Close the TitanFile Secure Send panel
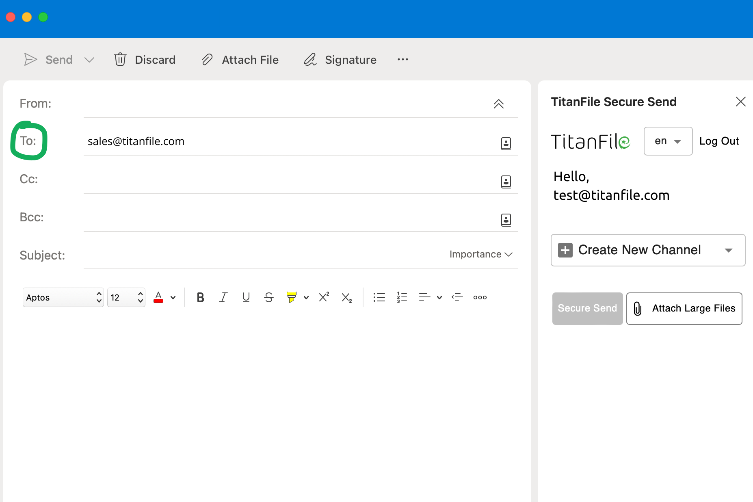The width and height of the screenshot is (753, 502). click(741, 102)
